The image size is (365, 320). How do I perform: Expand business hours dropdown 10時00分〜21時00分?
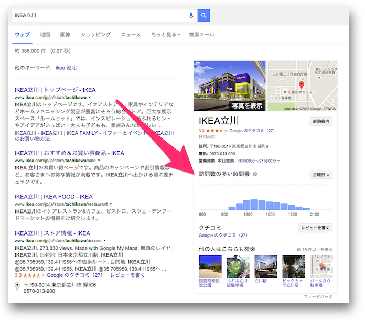point(259,161)
